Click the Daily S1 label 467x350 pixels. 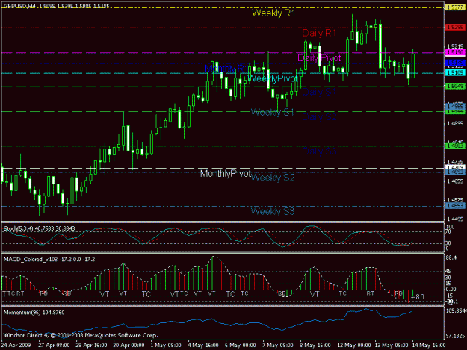(x=319, y=92)
